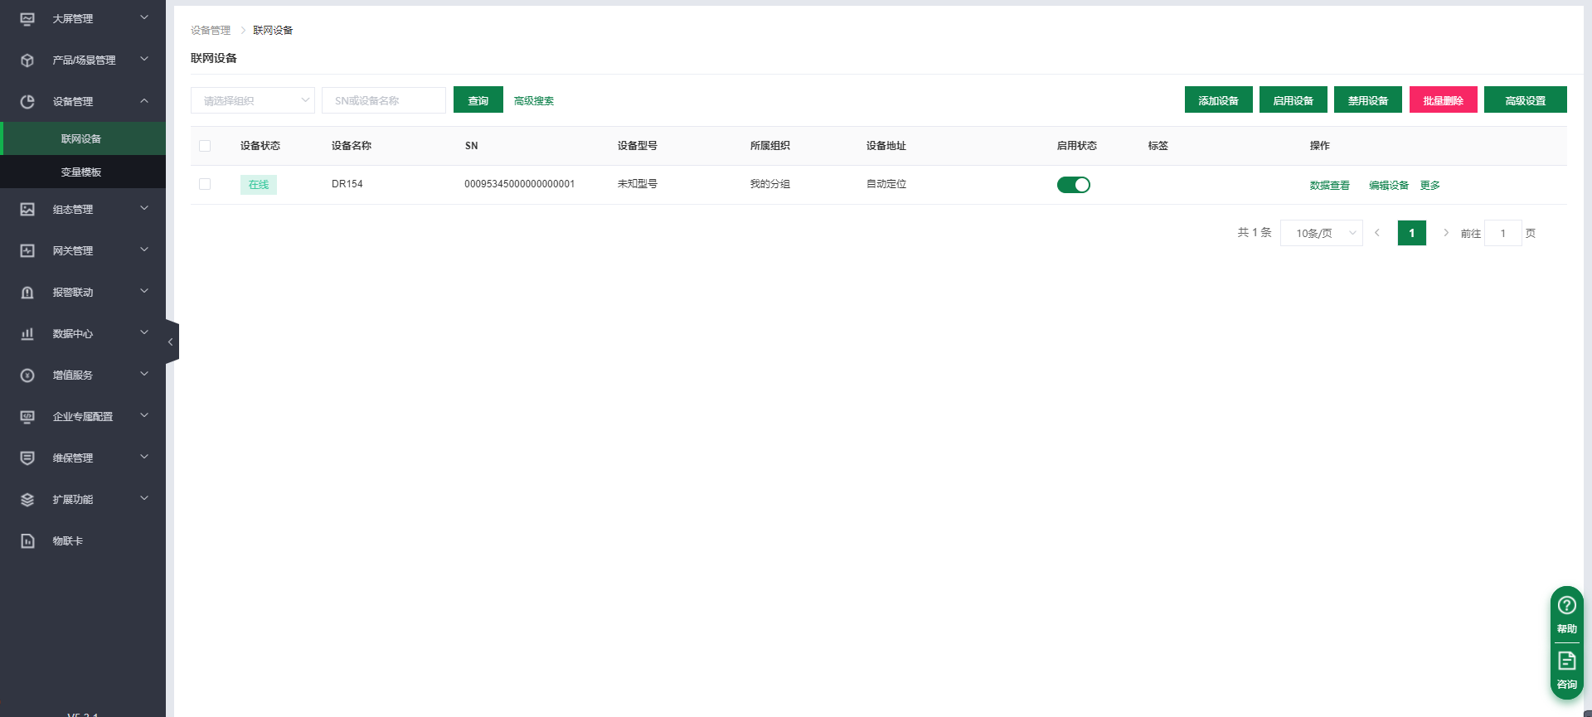1592x717 pixels.
Task: Focus the SN或设备名称 search field
Action: tap(383, 100)
